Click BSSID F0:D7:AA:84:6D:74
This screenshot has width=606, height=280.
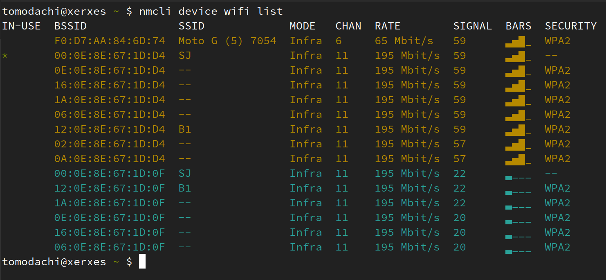tap(110, 41)
